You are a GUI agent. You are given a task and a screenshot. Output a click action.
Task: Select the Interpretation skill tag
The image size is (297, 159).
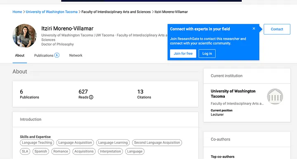pos(110,151)
